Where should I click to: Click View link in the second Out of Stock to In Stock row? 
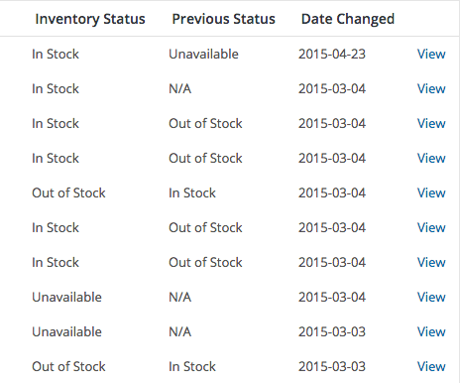pyautogui.click(x=431, y=158)
